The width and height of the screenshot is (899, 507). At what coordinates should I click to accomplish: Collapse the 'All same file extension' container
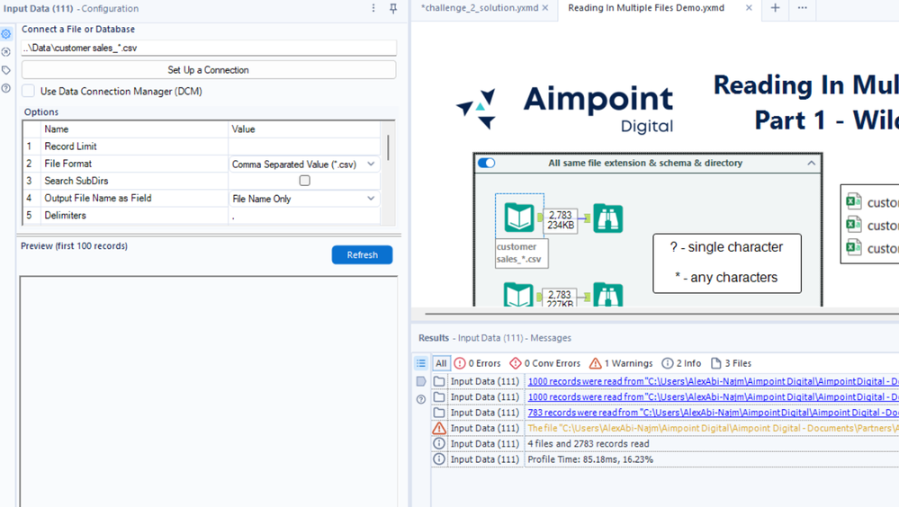click(811, 164)
